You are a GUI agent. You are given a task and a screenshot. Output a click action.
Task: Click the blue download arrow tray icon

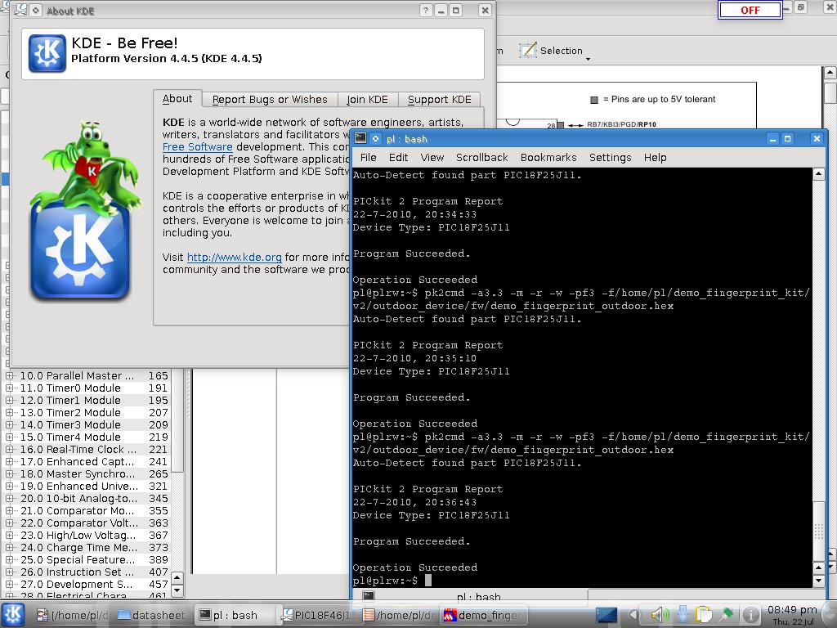[683, 615]
